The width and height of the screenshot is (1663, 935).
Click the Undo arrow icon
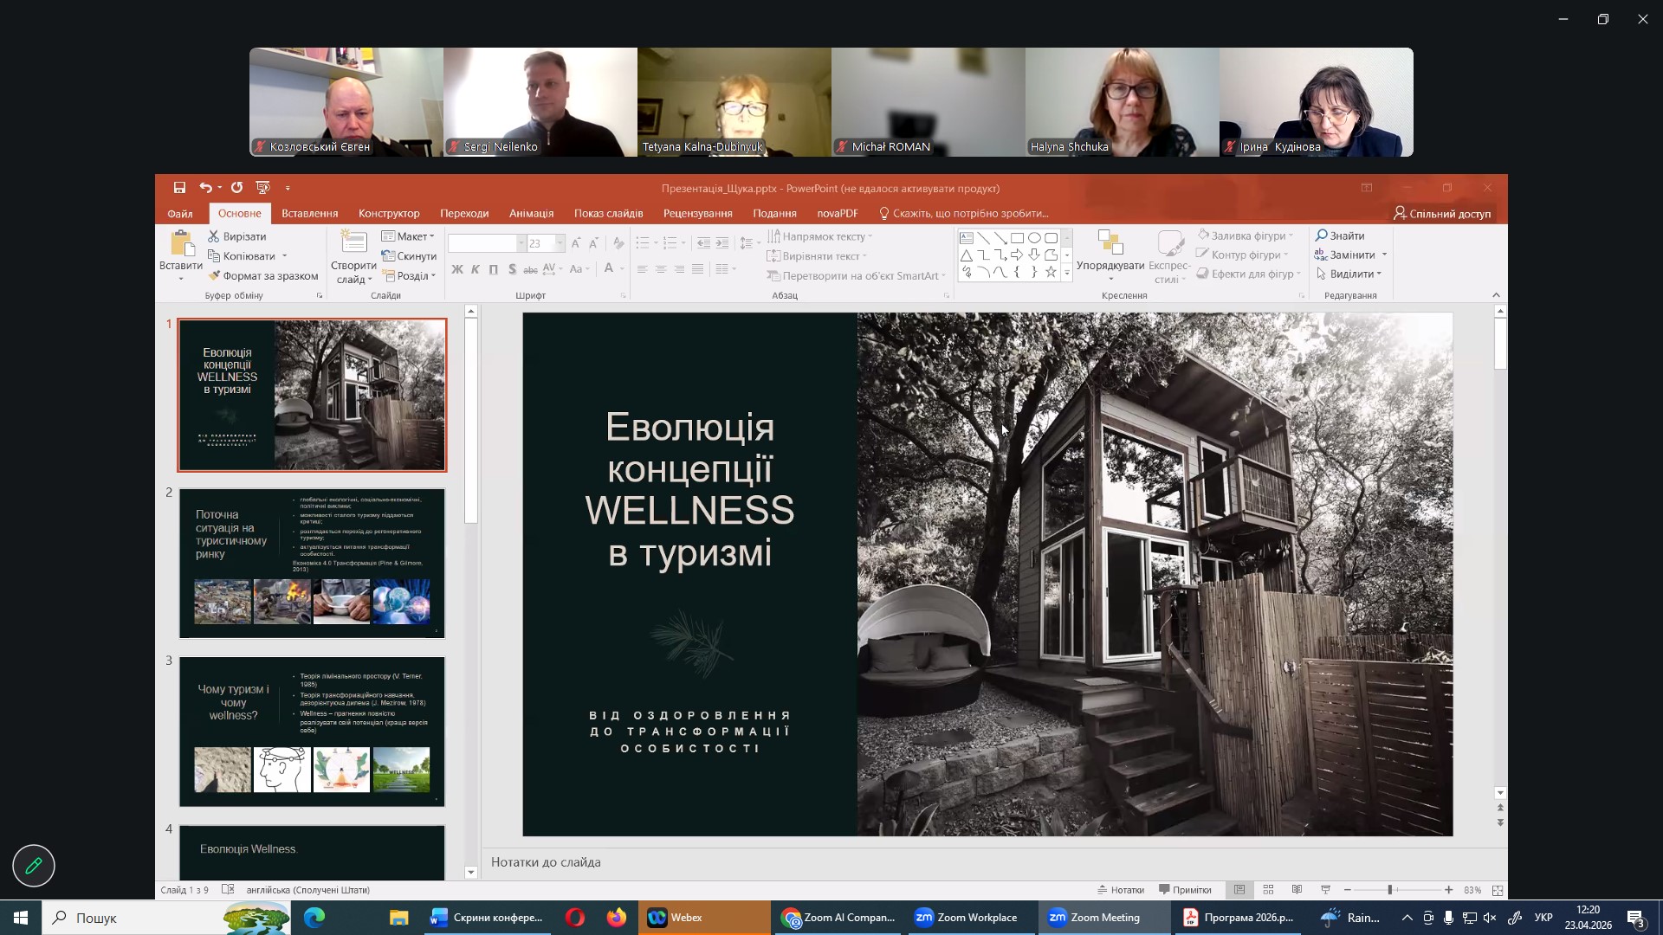click(205, 188)
